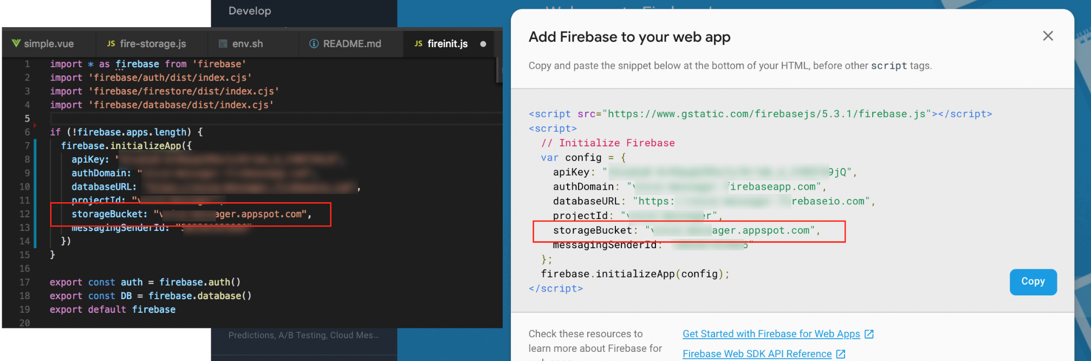Click the info icon on README.md tab
1091x361 pixels.
pyautogui.click(x=314, y=43)
